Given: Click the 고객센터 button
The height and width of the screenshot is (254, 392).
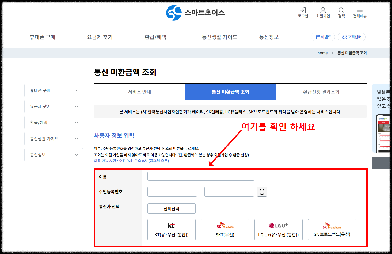Looking at the screenshot, I should point(352,37).
